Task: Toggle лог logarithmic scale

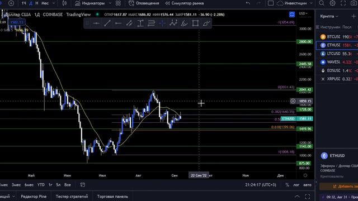Action: coord(296,185)
